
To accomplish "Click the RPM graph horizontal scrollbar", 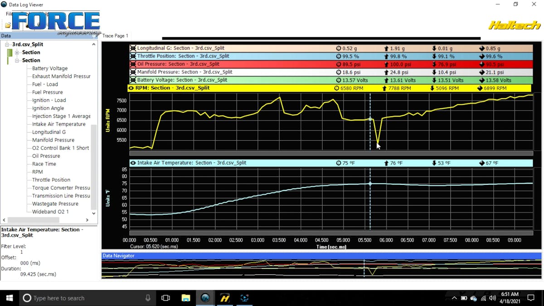I will pos(331,153).
